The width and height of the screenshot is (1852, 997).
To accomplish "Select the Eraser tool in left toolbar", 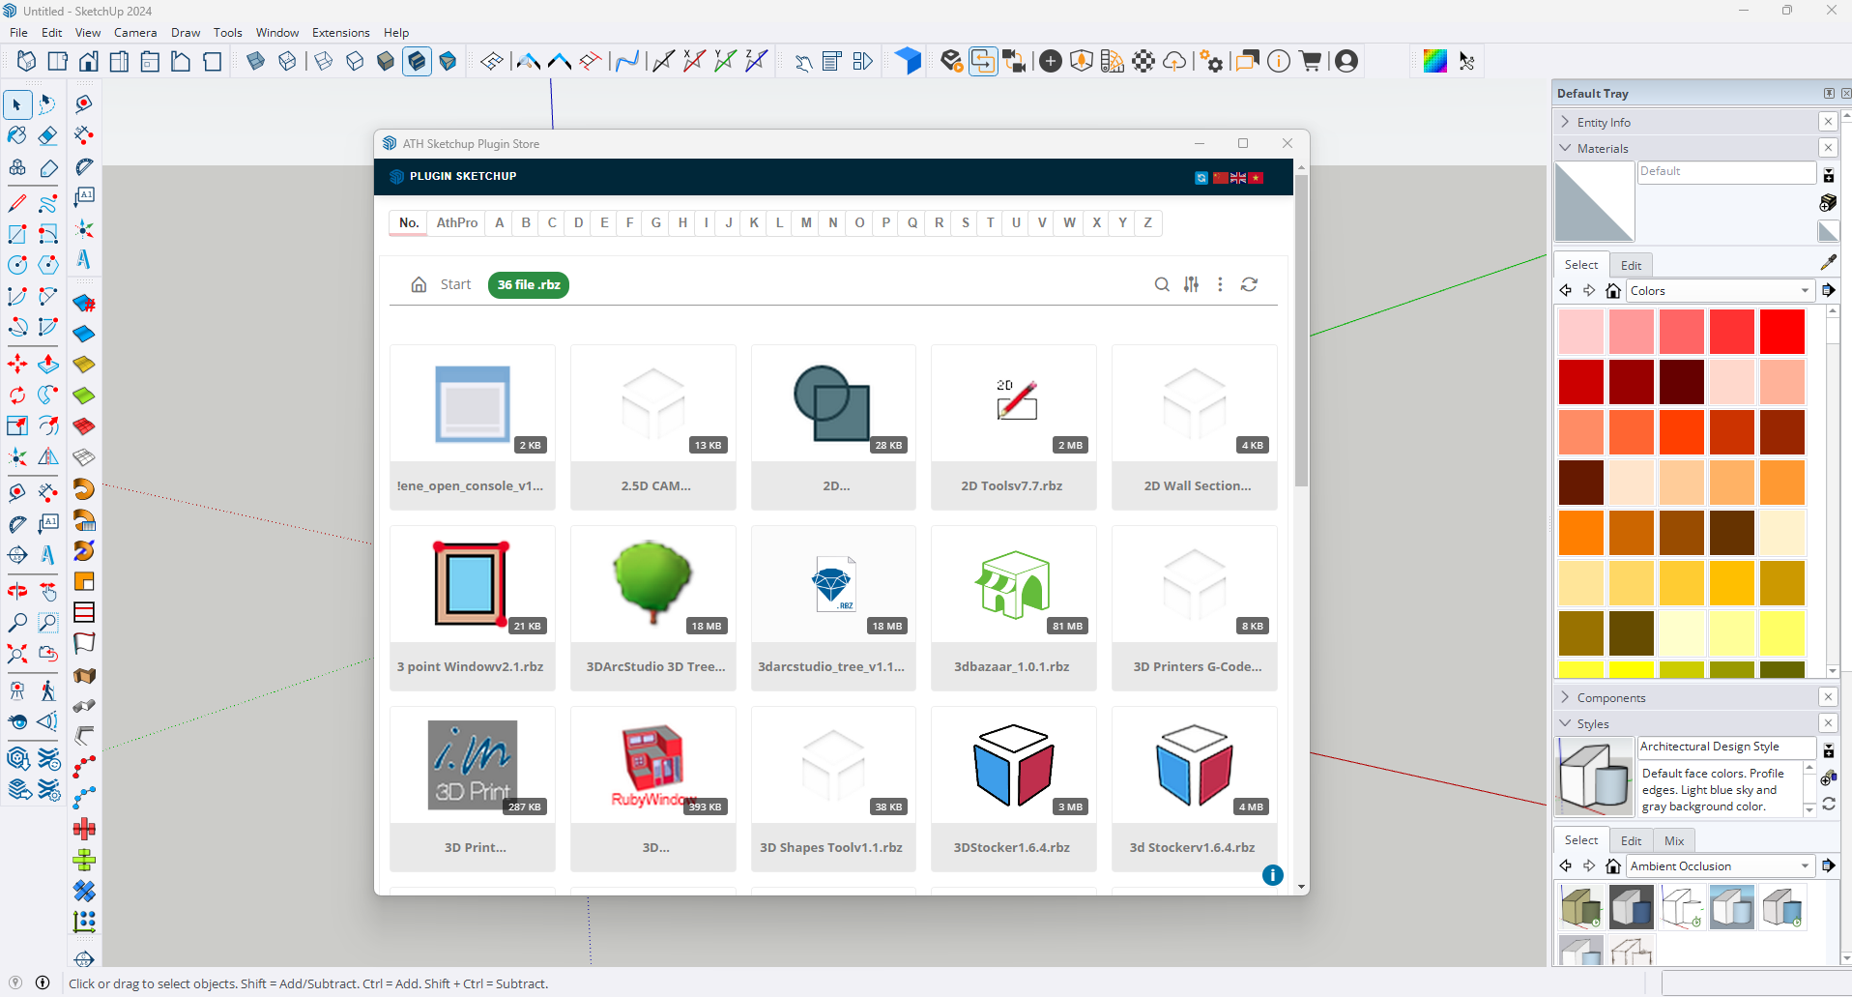I will [x=47, y=135].
